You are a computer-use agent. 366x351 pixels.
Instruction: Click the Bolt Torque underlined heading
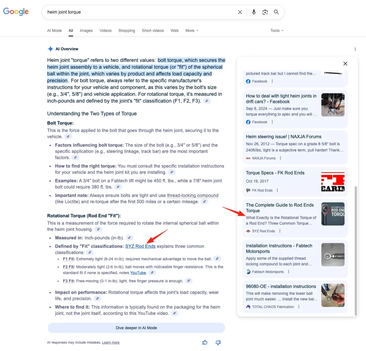pyautogui.click(x=60, y=123)
